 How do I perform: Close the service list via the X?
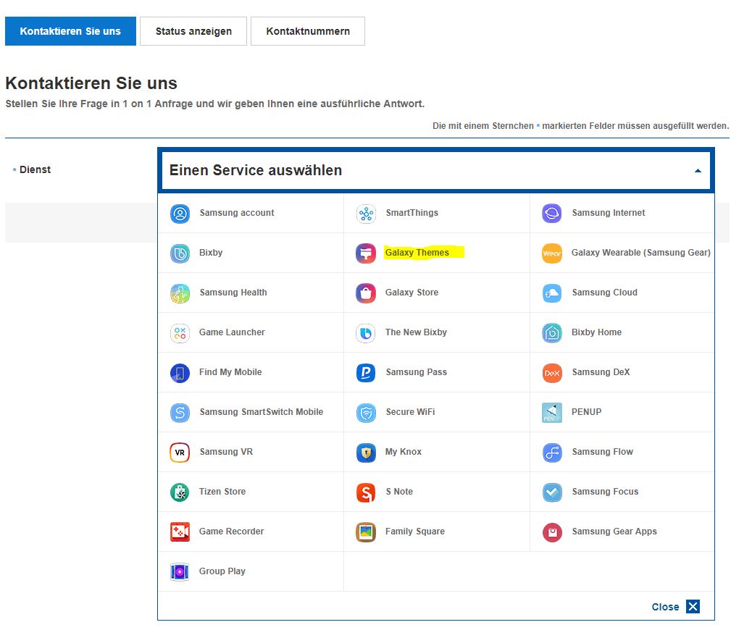[x=693, y=607]
